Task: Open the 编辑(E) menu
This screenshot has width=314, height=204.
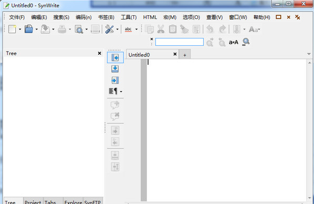Action: tap(39, 17)
